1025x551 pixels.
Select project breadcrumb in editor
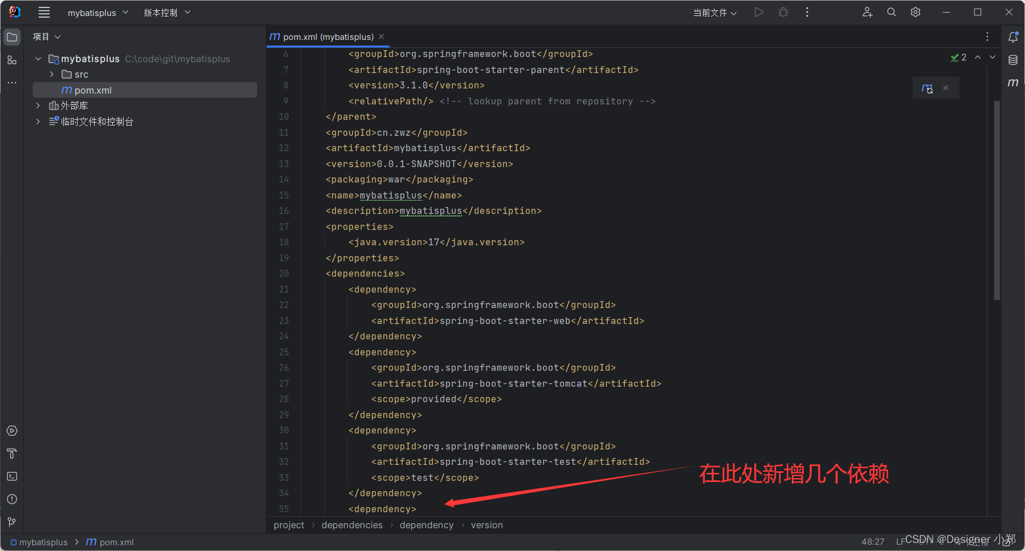click(x=289, y=525)
